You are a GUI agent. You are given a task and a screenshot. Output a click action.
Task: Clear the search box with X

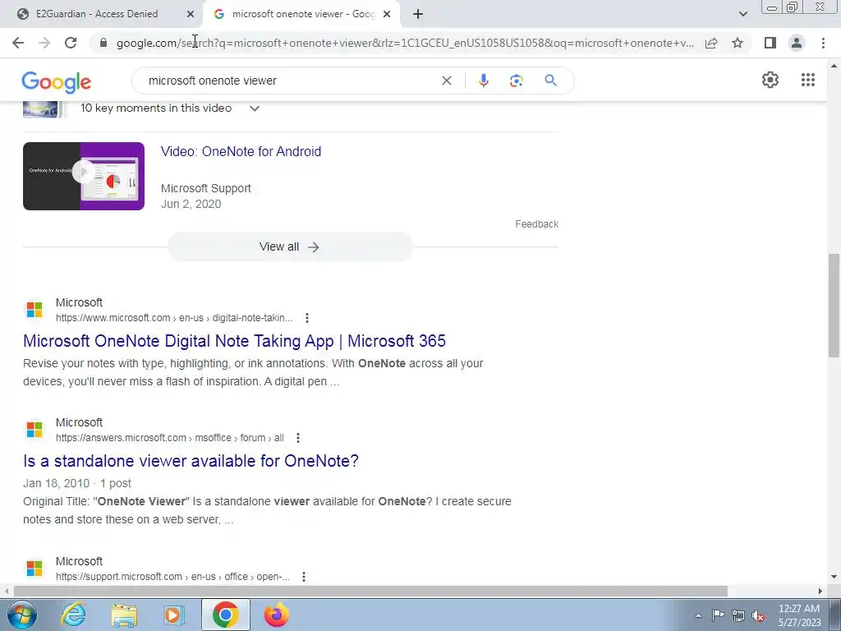click(x=446, y=81)
